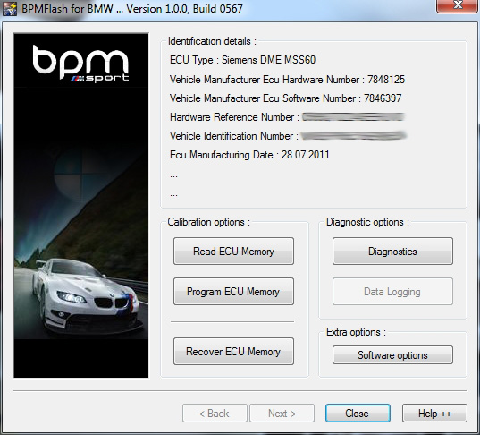
Task: Click the Ecu Manufacturing Date 28.07.2011 text
Action: pyautogui.click(x=249, y=155)
